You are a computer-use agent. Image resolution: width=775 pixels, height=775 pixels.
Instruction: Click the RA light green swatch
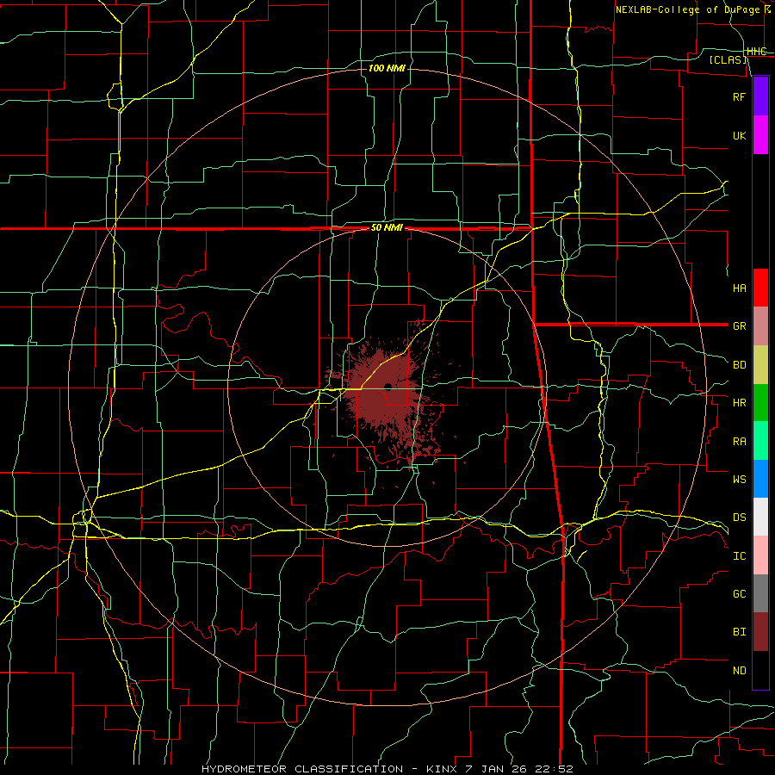(760, 441)
